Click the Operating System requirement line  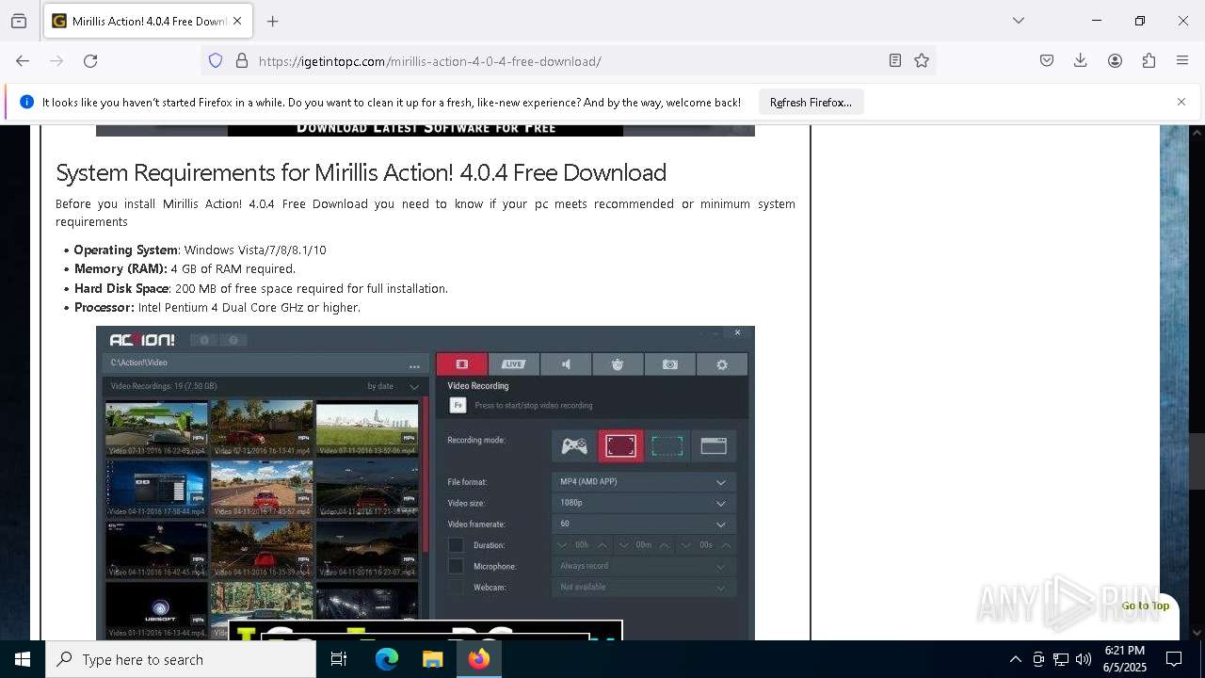point(200,250)
